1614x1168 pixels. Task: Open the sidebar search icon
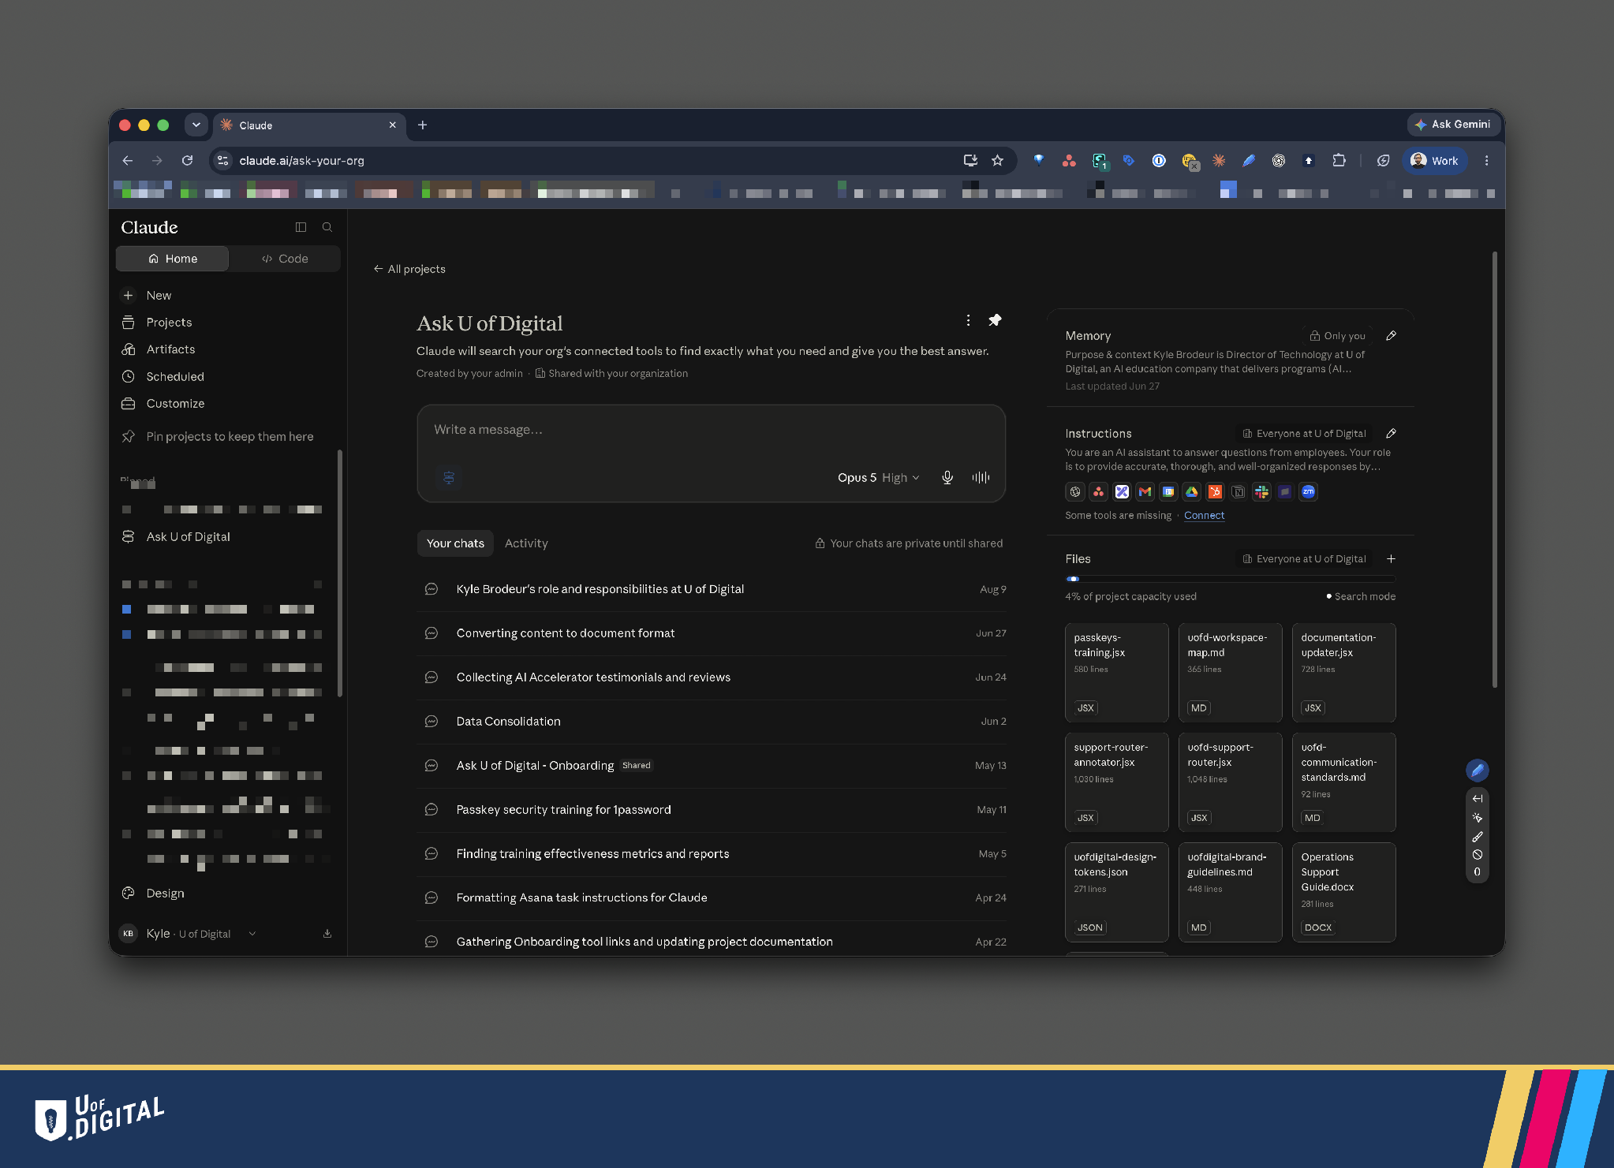click(x=327, y=227)
